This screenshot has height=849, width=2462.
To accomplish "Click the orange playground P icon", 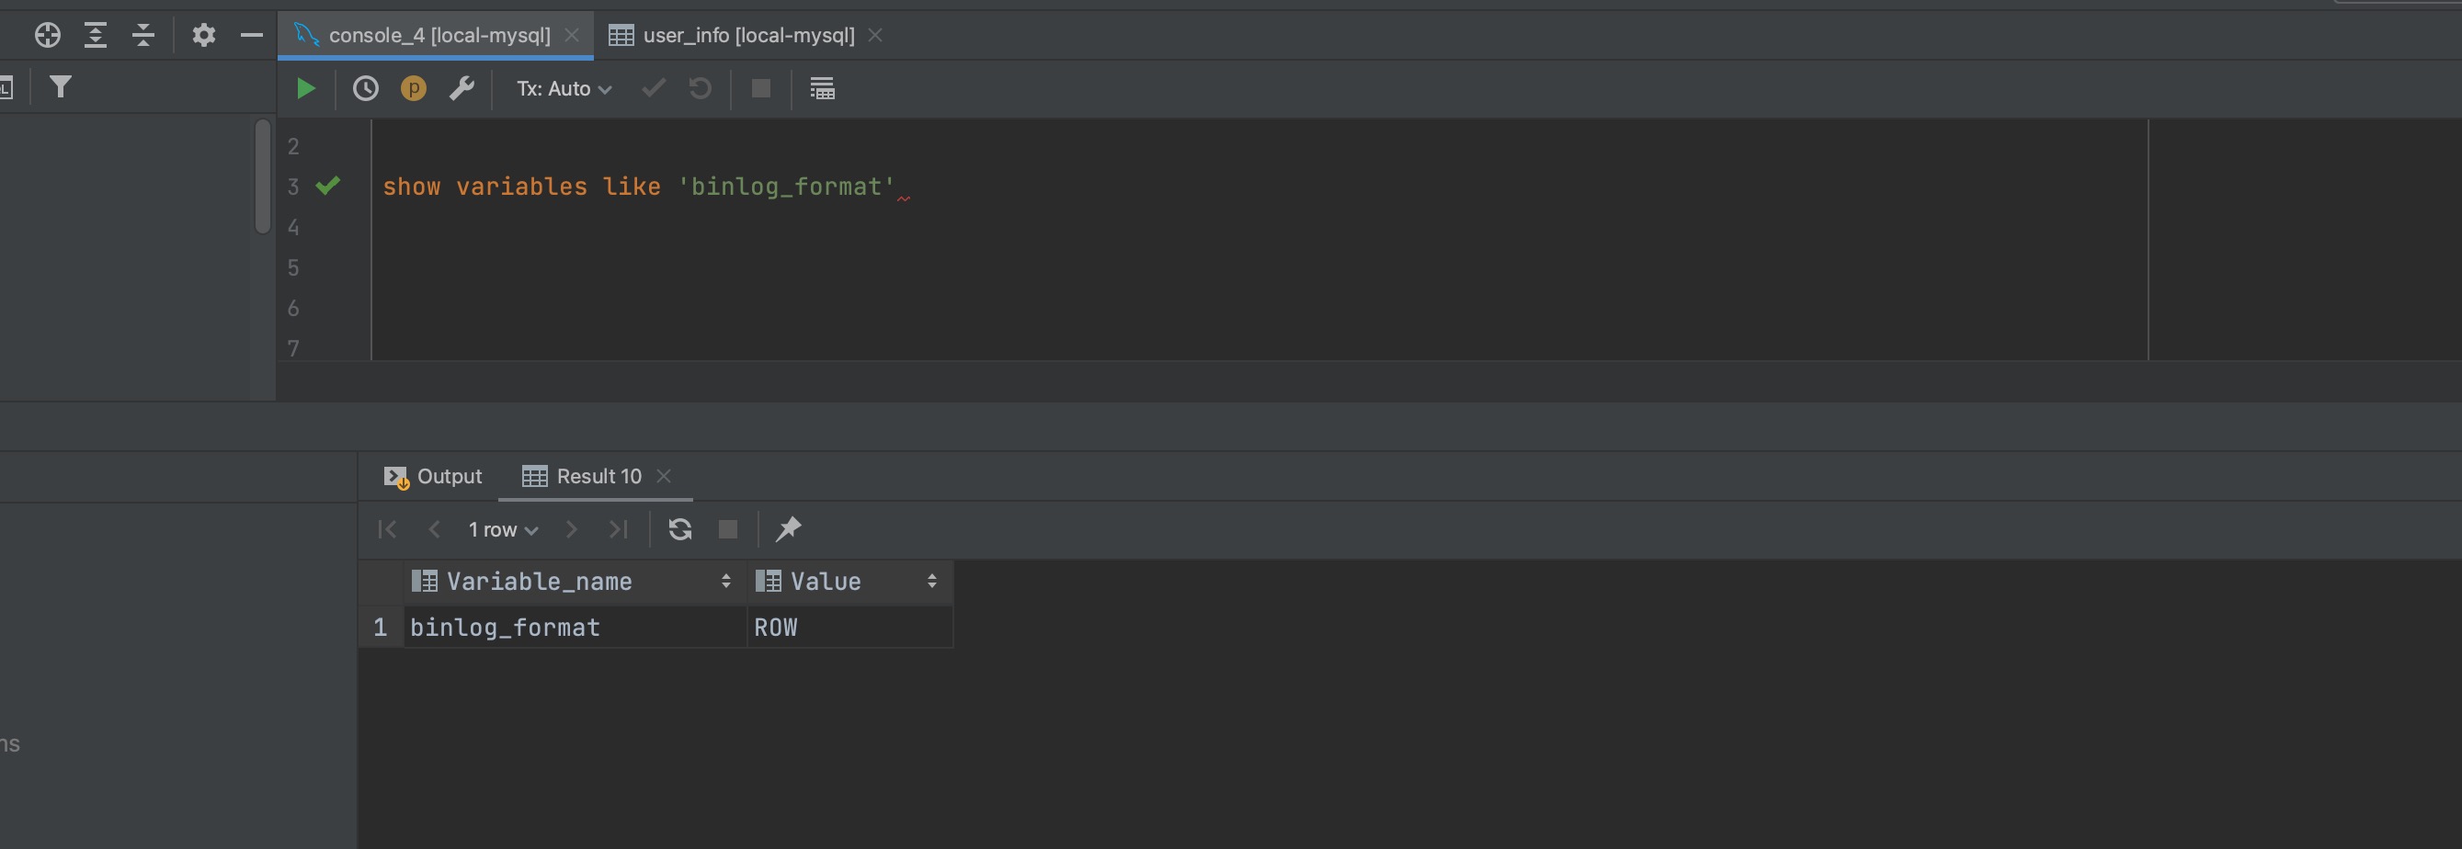I will click(x=413, y=89).
